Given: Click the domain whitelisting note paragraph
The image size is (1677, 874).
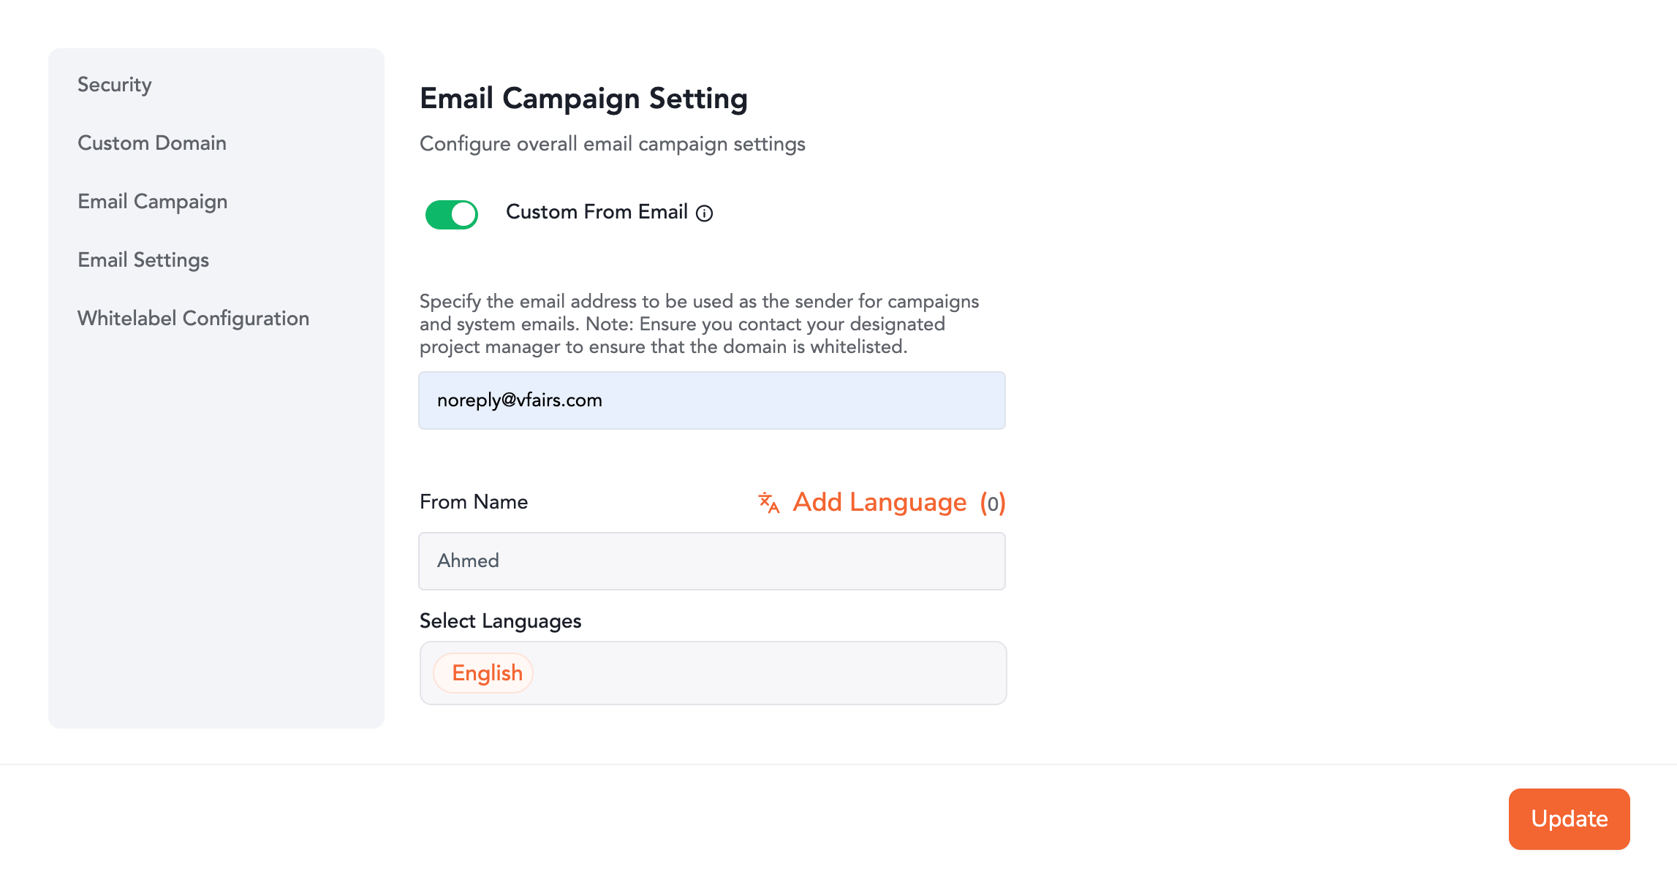Looking at the screenshot, I should (x=699, y=324).
